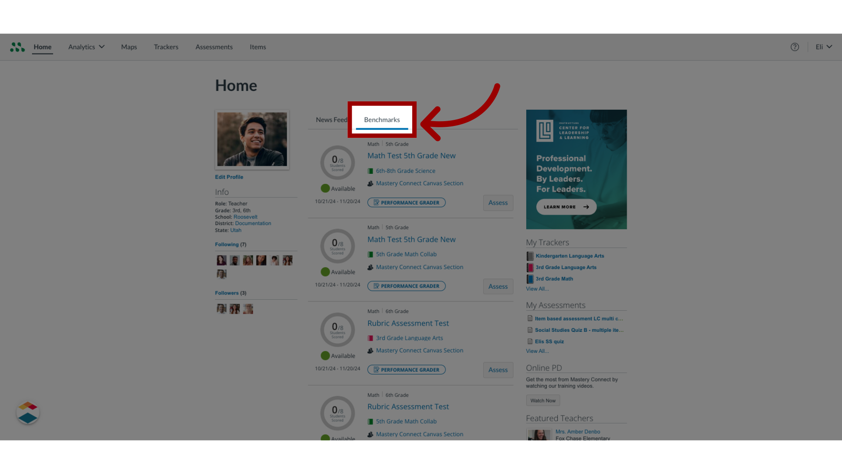
Task: Expand the Followers section avatars
Action: pos(226,292)
